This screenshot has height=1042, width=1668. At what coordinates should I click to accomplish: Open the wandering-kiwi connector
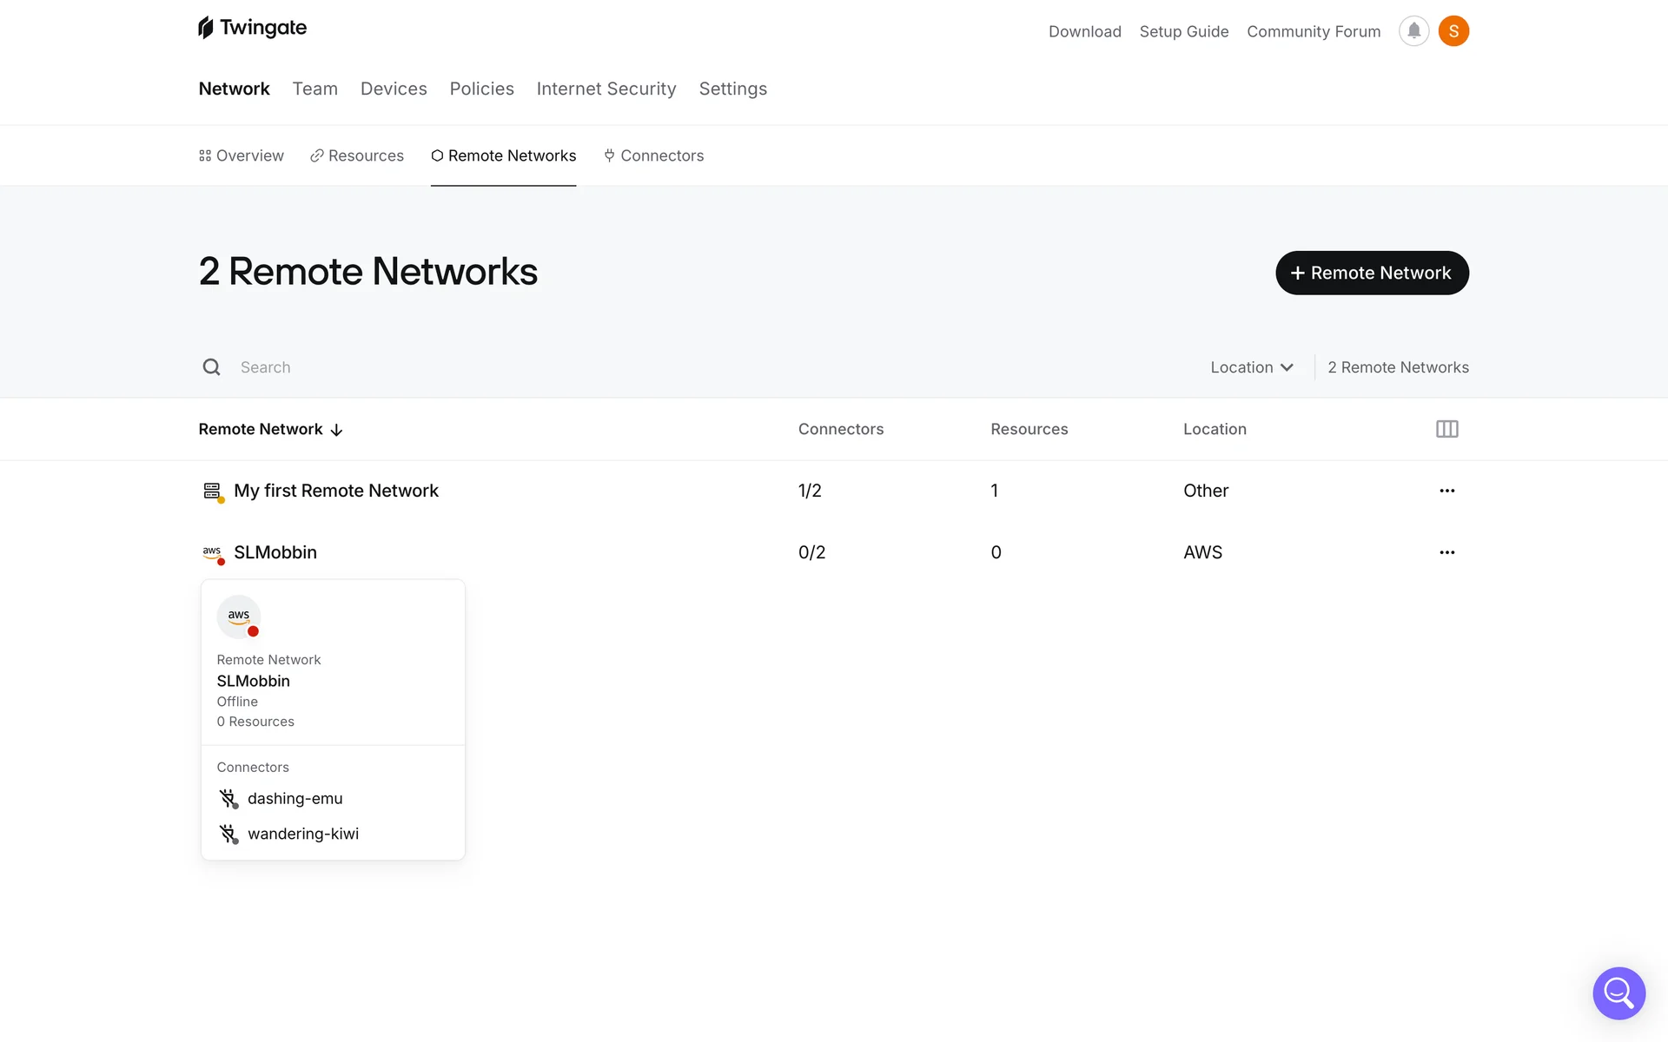302,834
